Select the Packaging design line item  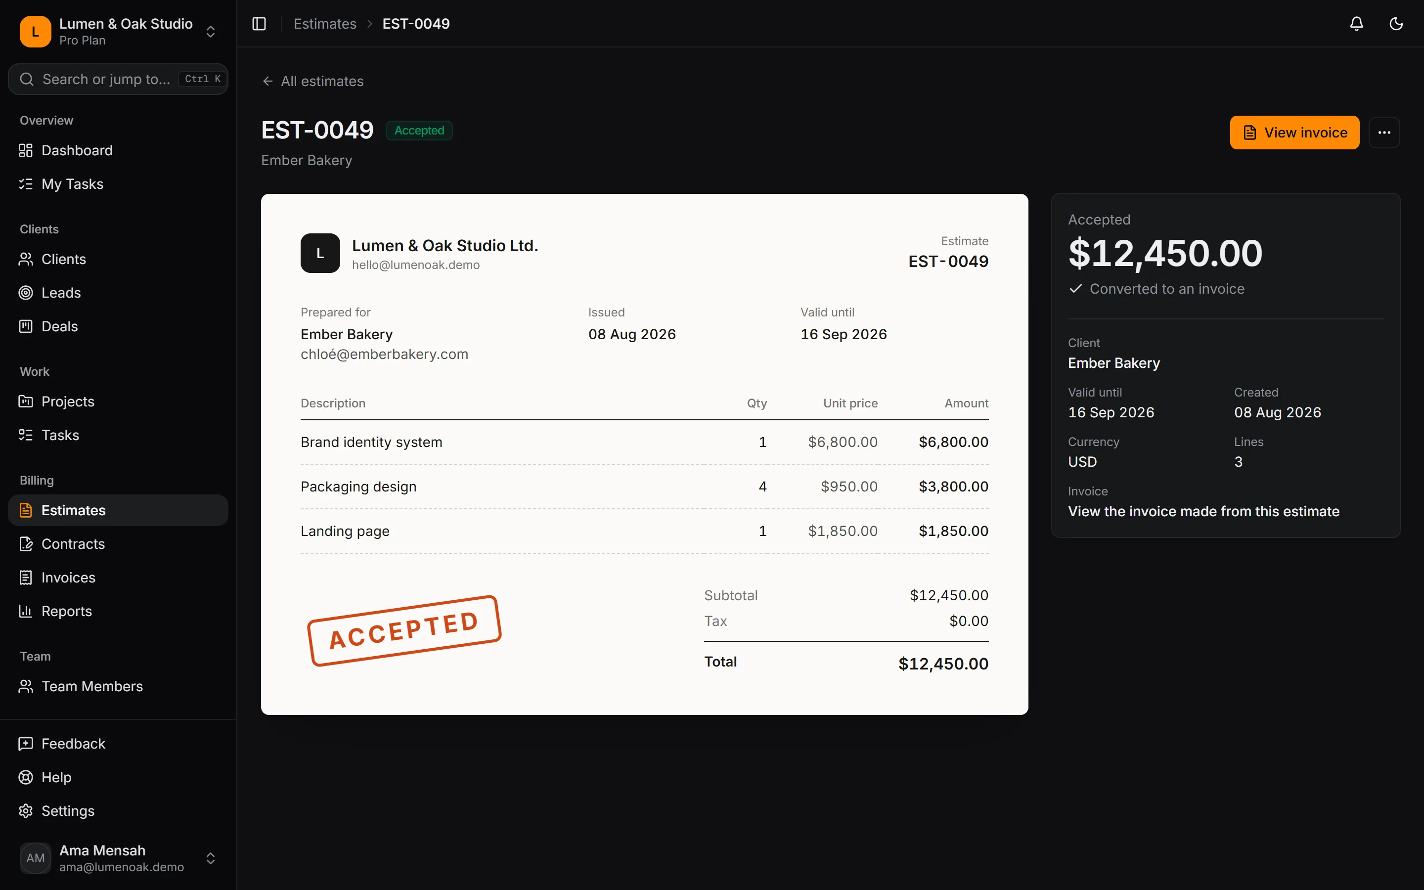click(644, 487)
